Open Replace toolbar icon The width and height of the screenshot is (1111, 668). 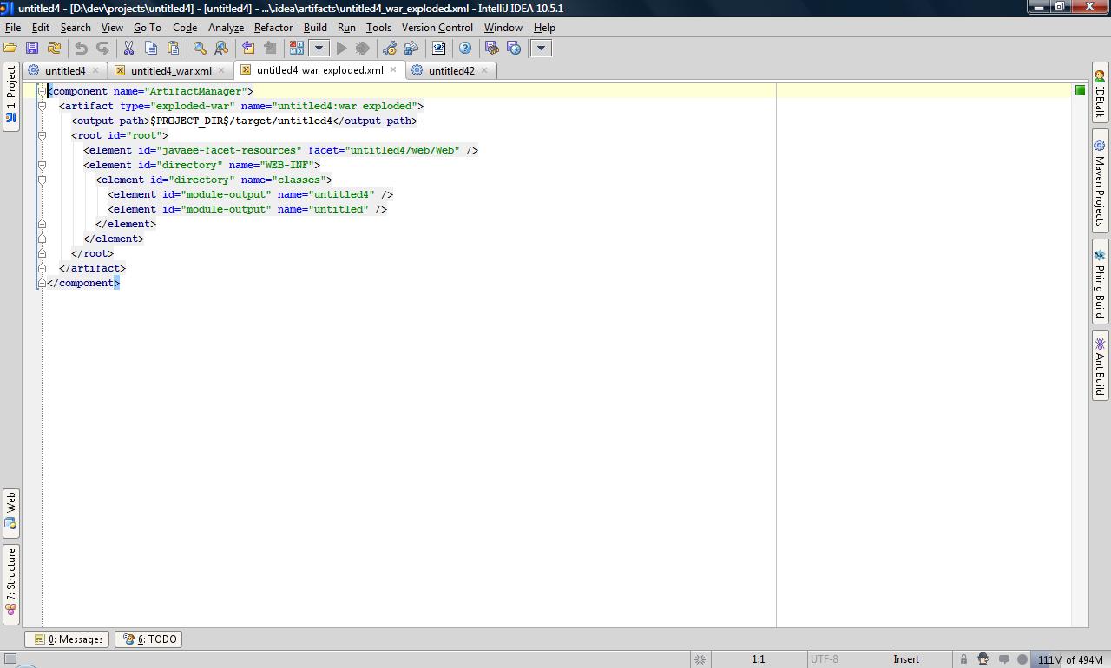(221, 49)
